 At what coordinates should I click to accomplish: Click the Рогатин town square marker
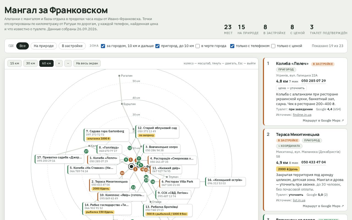pos(119,76)
